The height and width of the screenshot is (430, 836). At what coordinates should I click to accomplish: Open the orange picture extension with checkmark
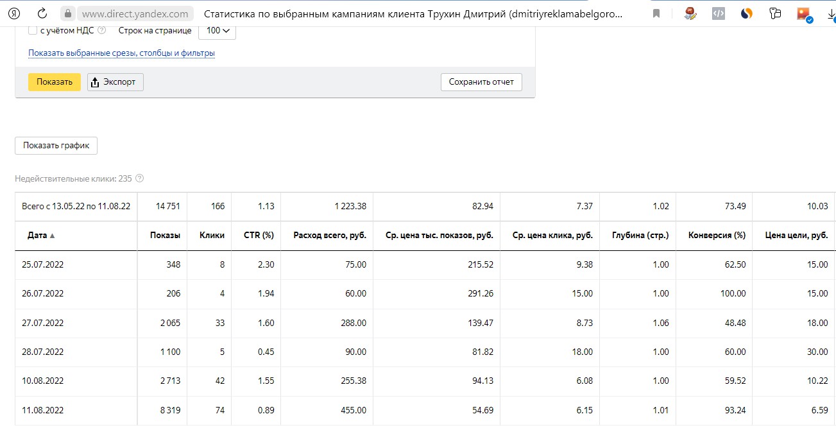click(x=804, y=13)
